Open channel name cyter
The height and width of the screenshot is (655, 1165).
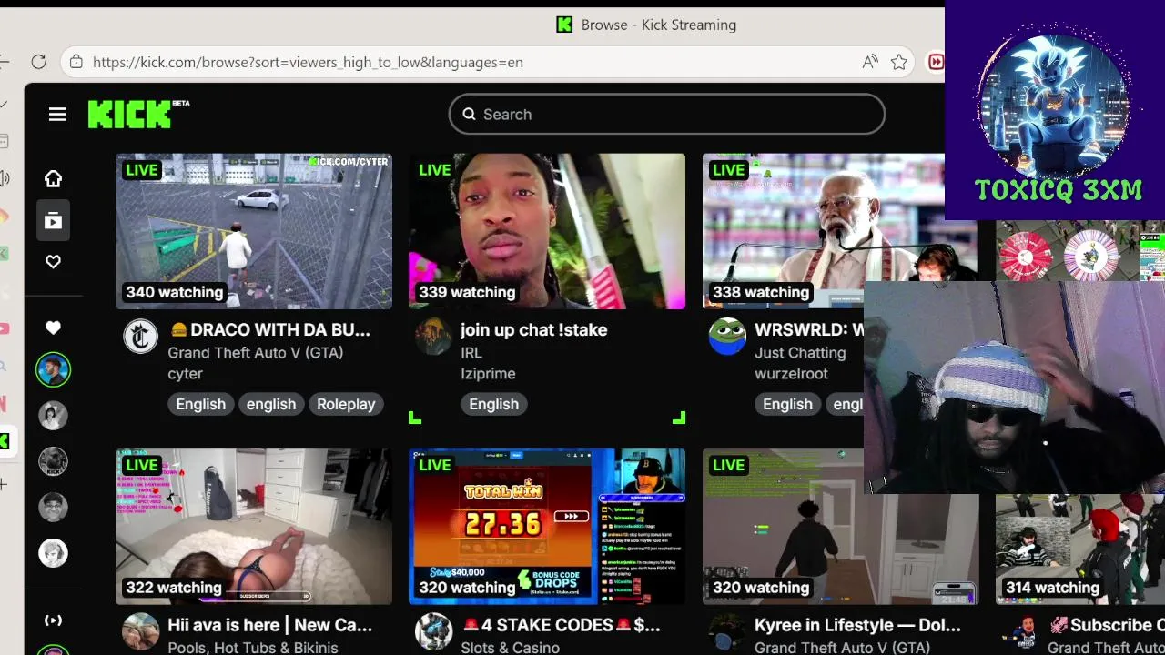[x=185, y=374]
